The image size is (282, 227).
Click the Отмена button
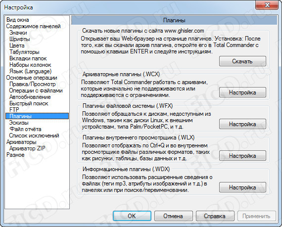coord(173,216)
